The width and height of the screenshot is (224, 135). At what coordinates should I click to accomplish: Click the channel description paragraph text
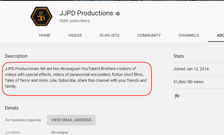click(76, 77)
